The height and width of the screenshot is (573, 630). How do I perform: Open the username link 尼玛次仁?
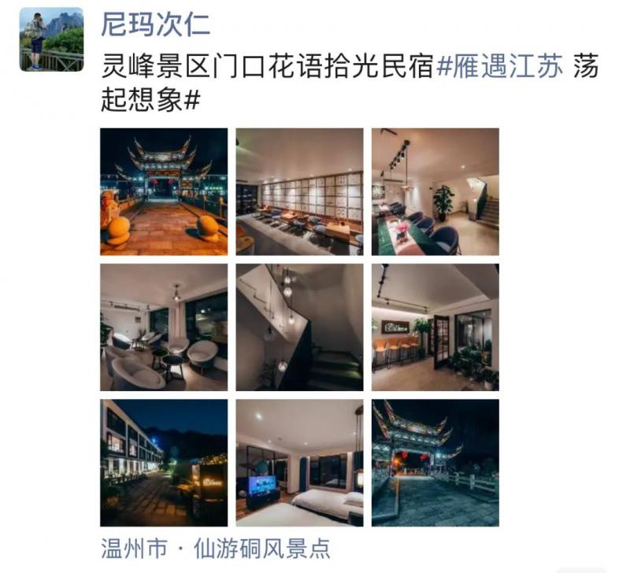pyautogui.click(x=155, y=25)
